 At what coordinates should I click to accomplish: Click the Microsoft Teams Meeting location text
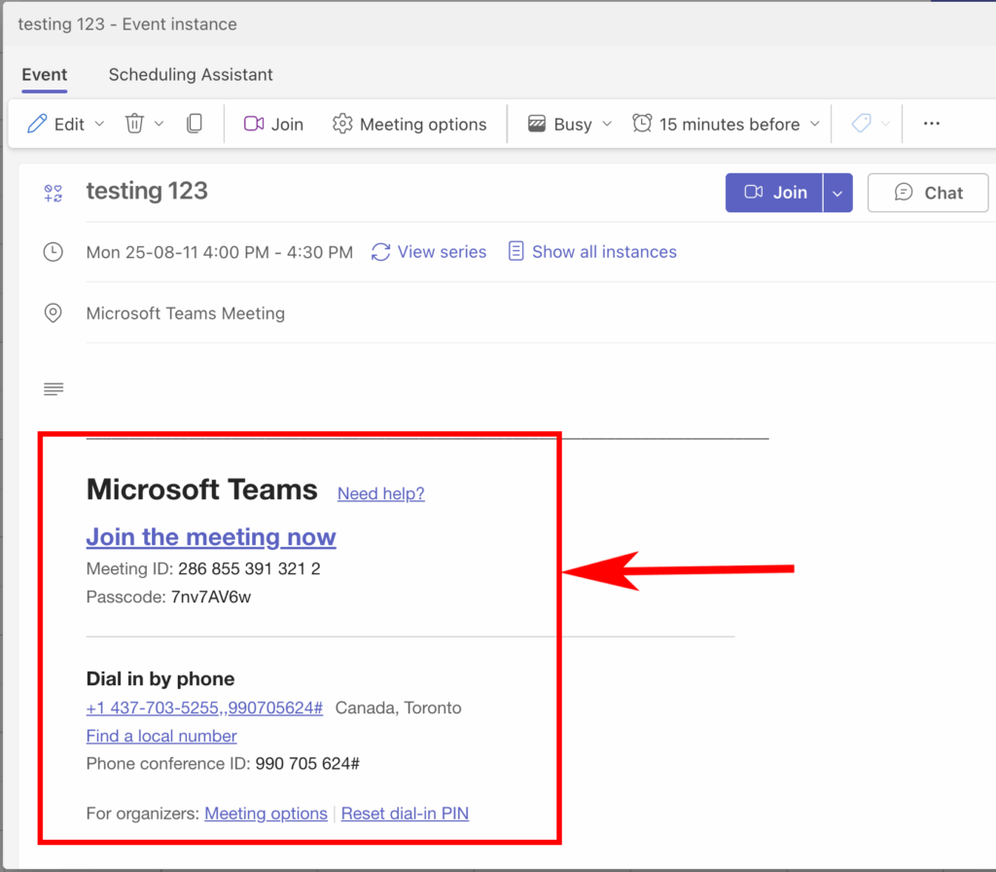[186, 313]
